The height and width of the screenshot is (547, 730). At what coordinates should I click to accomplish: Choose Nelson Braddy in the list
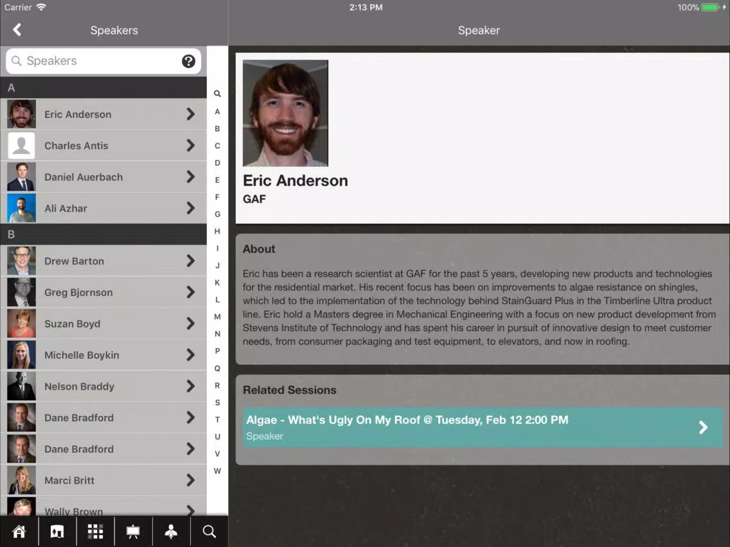pos(103,386)
